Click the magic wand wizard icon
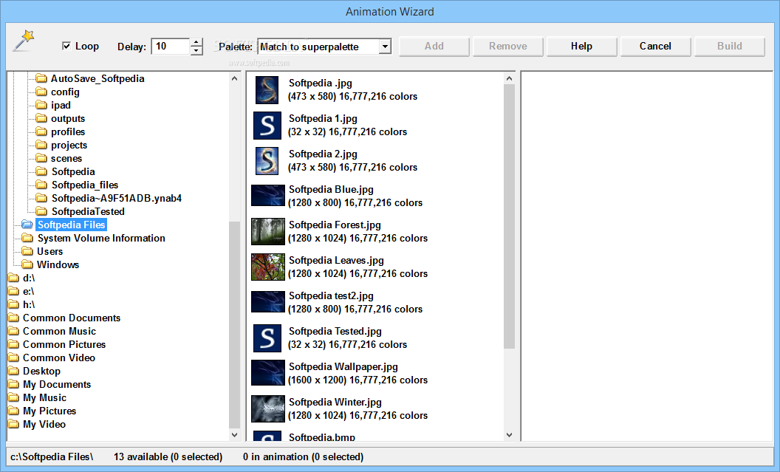This screenshot has height=472, width=780. 24,41
